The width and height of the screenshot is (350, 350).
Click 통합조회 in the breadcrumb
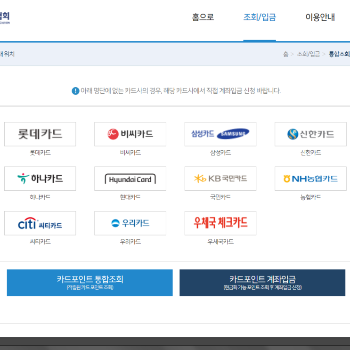point(339,54)
